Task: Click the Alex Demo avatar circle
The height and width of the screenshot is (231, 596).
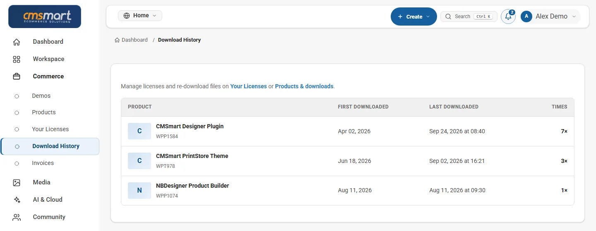Action: pos(526,16)
